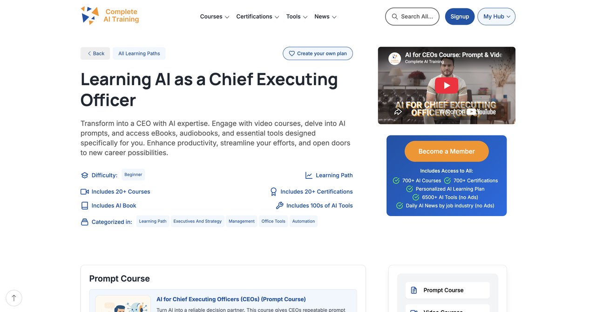Click the channel avatar on the video
Viewport: 596px width, 312px height.
click(x=394, y=58)
